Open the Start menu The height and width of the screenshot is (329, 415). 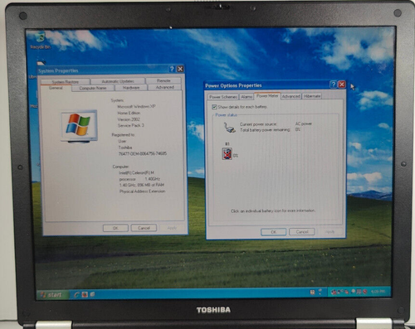(52, 295)
